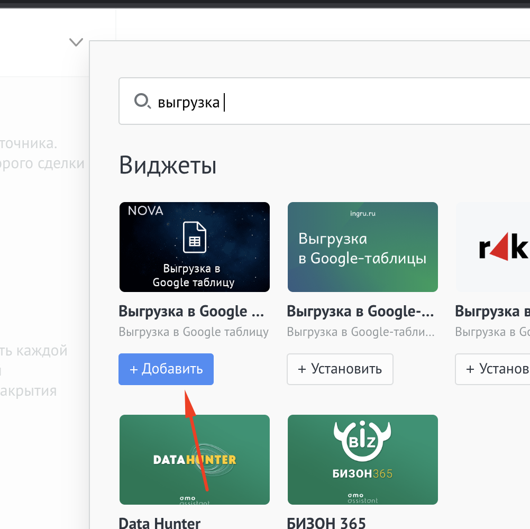The height and width of the screenshot is (529, 530).
Task: Click the "ingru.ru" label on second card
Action: click(362, 214)
